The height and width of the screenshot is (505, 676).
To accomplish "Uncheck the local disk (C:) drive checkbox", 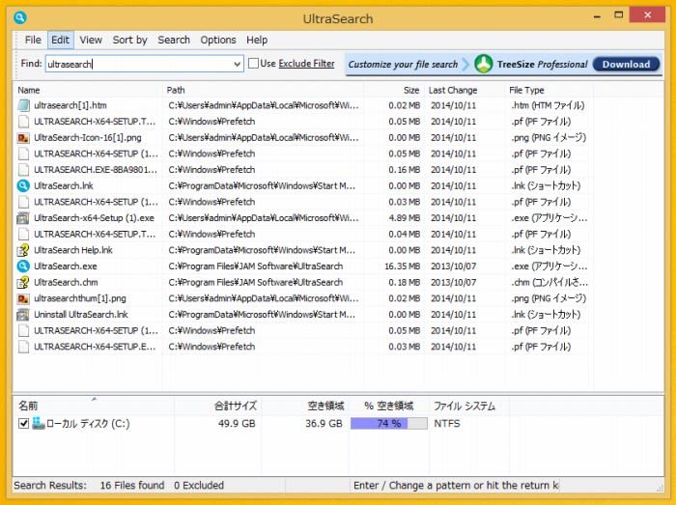I will click(24, 424).
